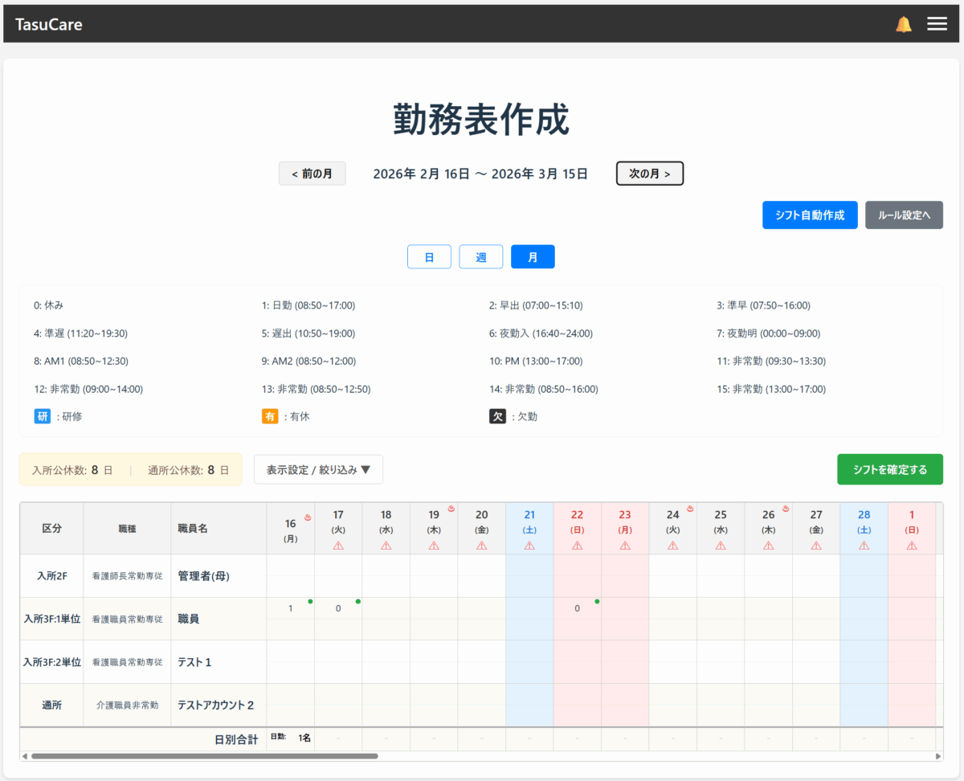The image size is (964, 781).
Task: Click the horizontal scrollbar right arrow
Action: 938,756
